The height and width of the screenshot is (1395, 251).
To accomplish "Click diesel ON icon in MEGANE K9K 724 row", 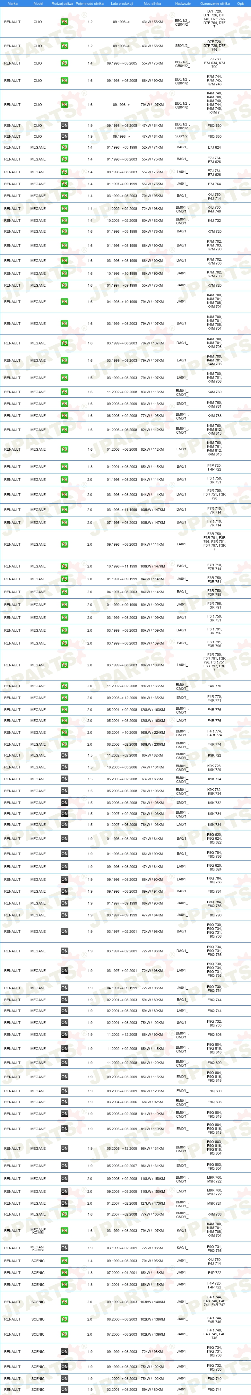I will coord(65,779).
